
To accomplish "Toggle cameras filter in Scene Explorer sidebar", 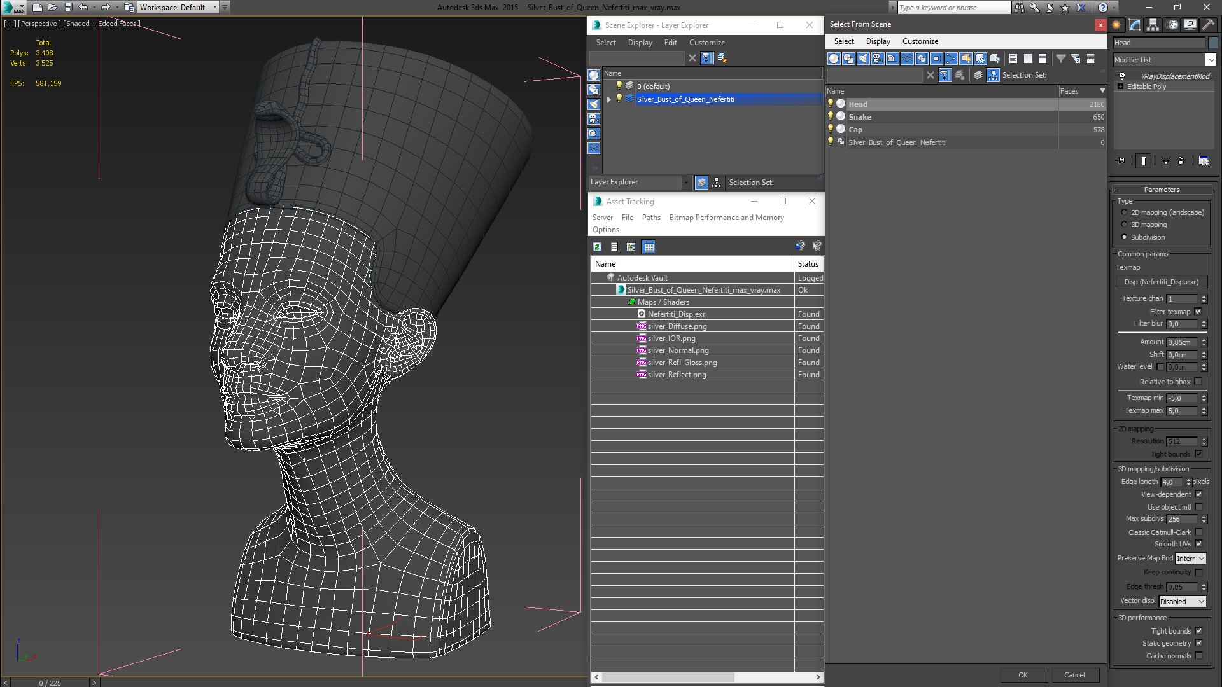I will [x=594, y=119].
